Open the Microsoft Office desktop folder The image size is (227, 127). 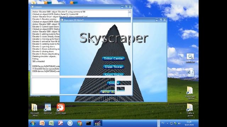tap(34, 110)
